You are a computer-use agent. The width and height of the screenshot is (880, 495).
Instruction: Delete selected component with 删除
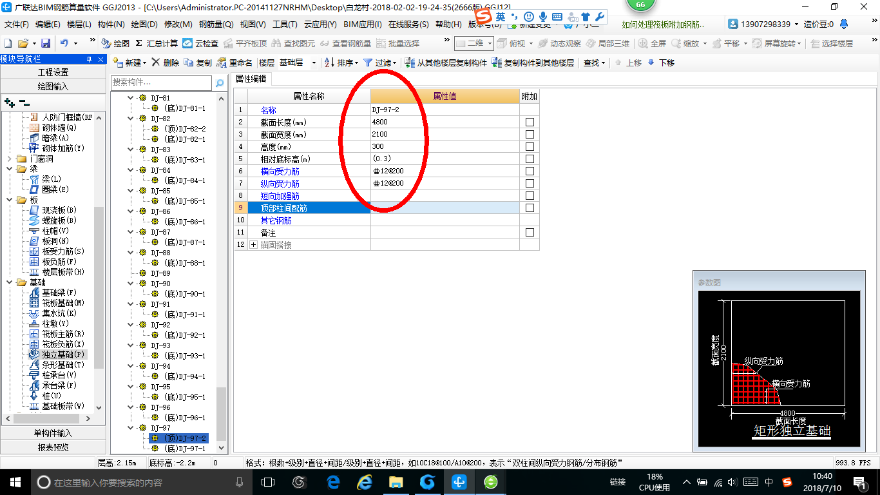(x=166, y=63)
